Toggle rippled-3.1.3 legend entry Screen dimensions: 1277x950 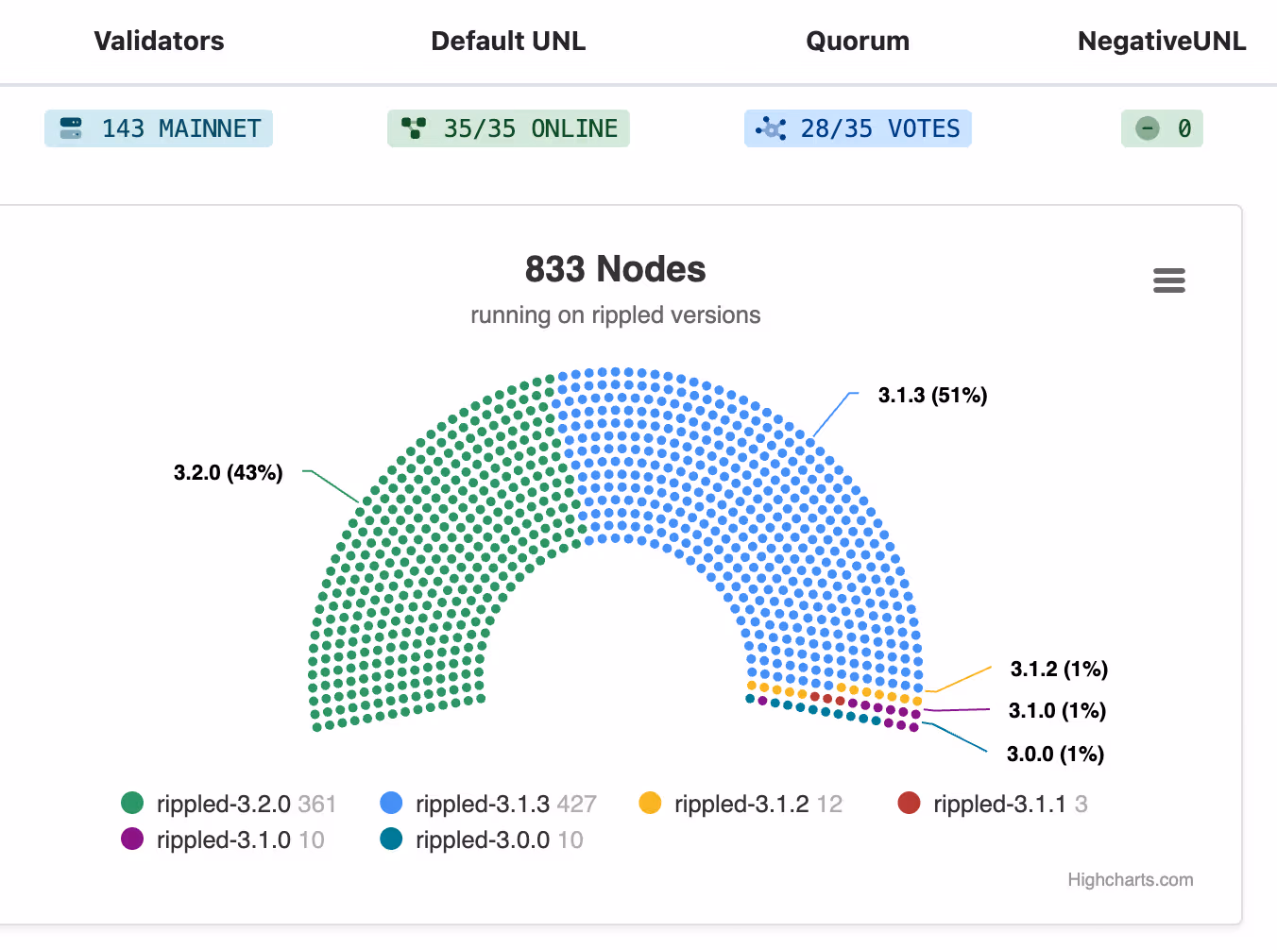pos(487,804)
